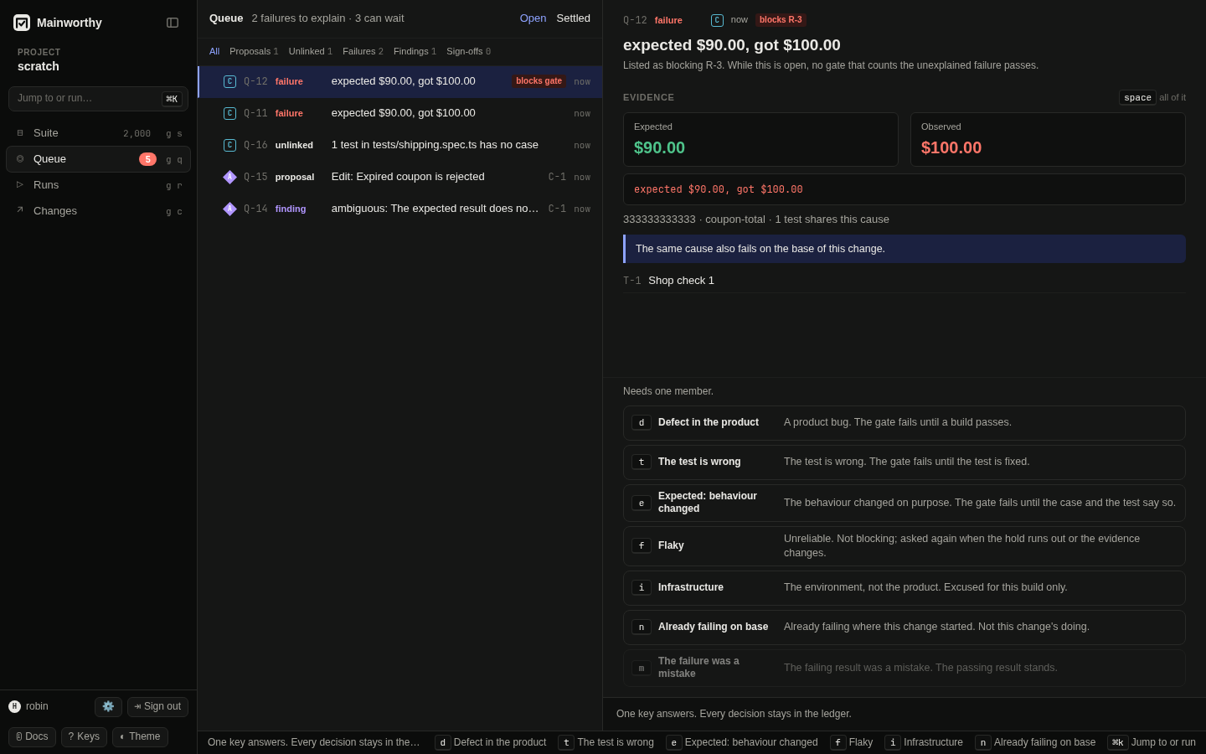Expand the T-1 Shop check 1 row
Screen dimensions: 1206x754
coord(904,281)
